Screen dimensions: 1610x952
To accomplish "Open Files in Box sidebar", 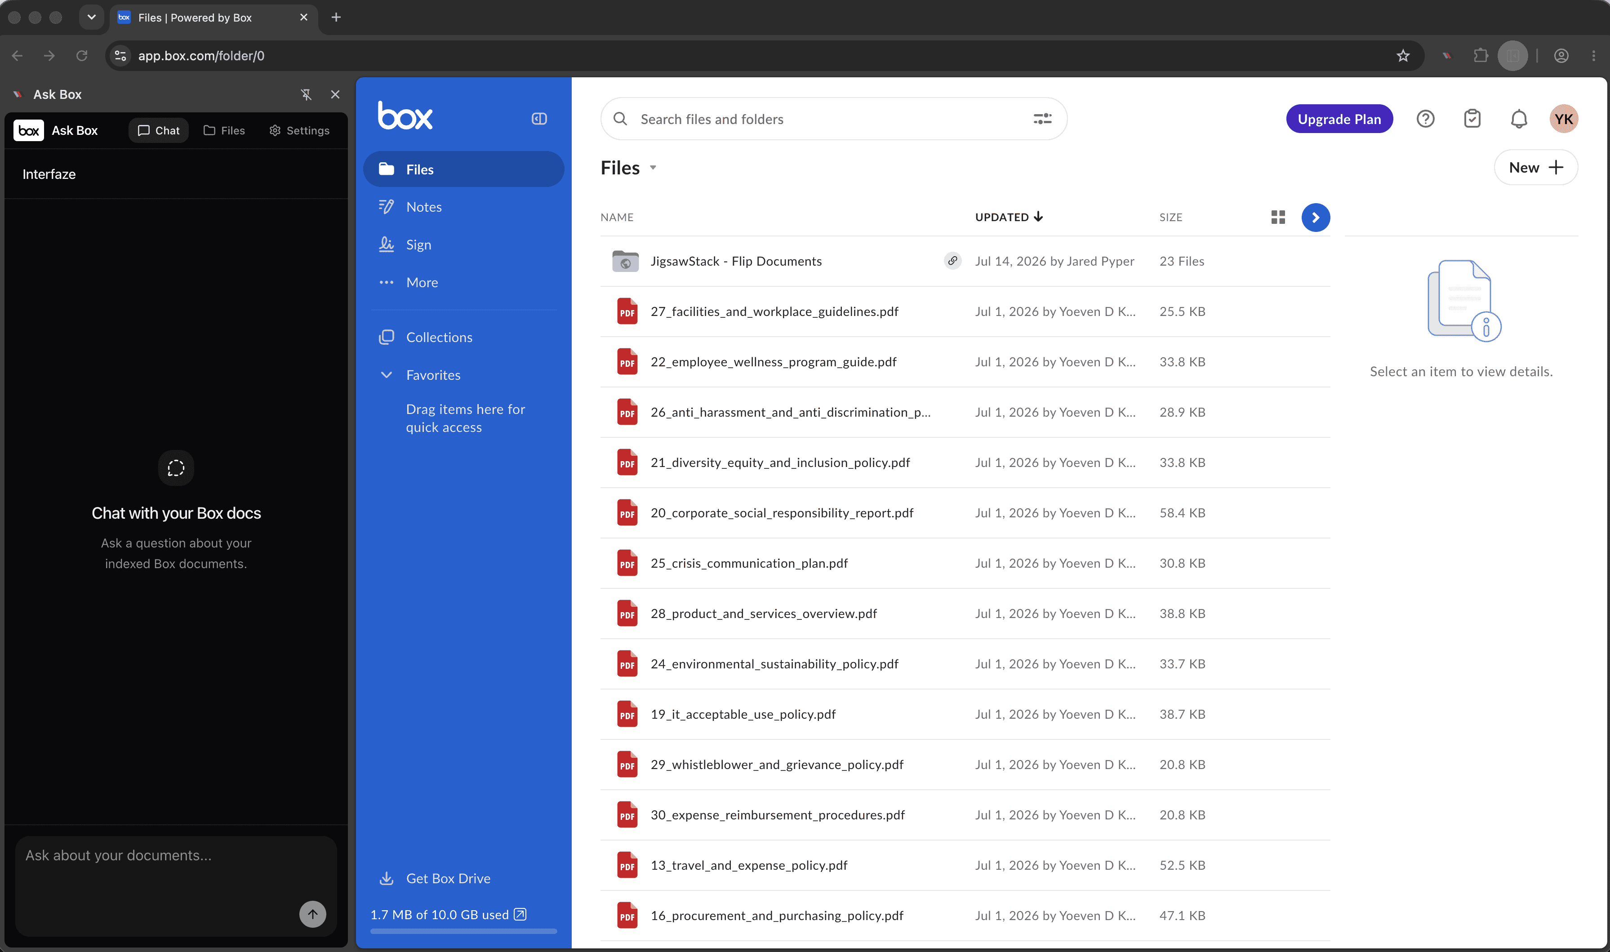I will point(463,169).
